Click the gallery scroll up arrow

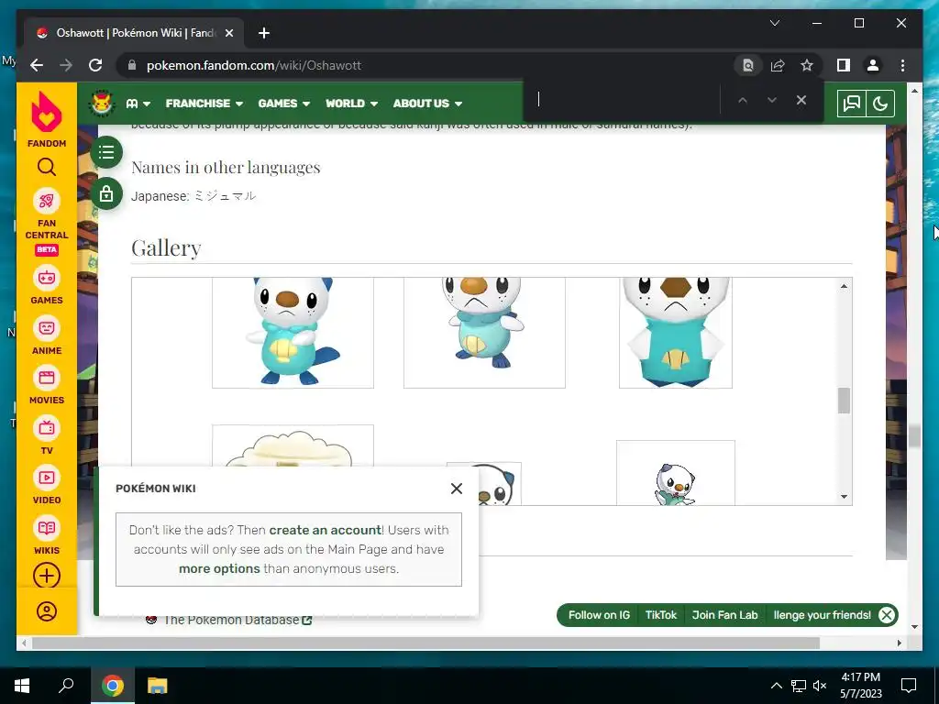point(844,286)
